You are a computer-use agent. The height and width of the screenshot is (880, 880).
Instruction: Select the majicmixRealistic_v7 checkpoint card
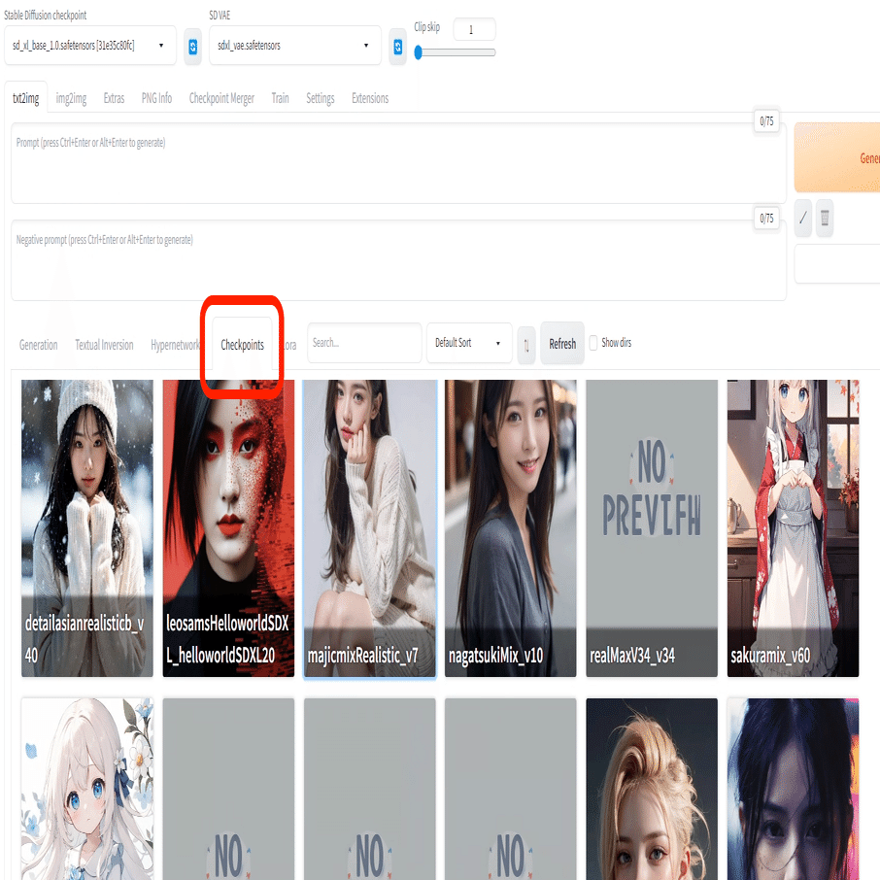coord(370,528)
